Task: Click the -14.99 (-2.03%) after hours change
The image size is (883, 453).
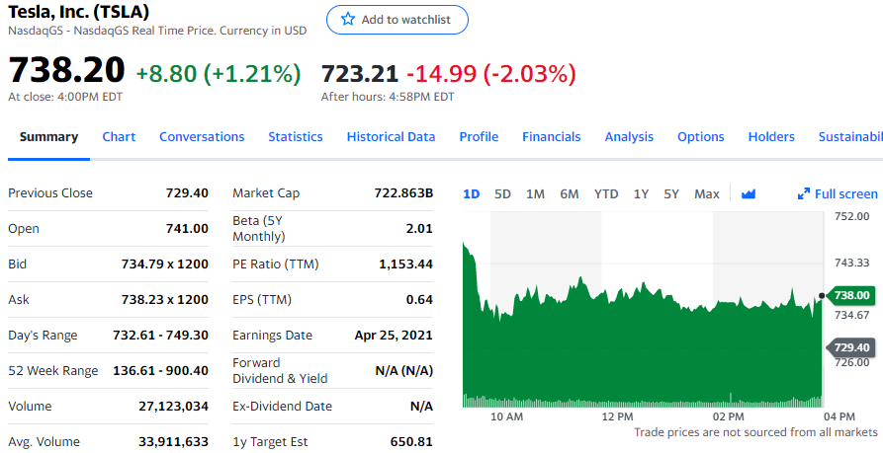Action: [x=491, y=74]
